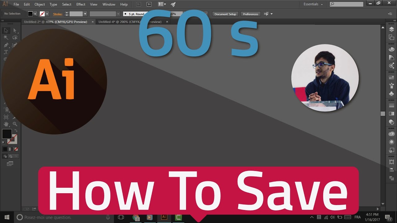
Task: Open the Layers panel
Action: click(391, 29)
